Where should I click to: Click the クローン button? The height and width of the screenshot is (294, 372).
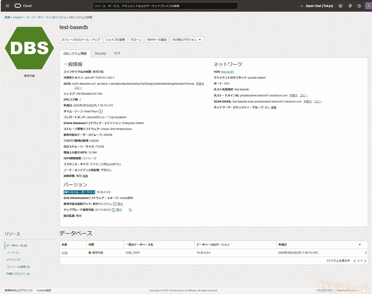coord(136,40)
